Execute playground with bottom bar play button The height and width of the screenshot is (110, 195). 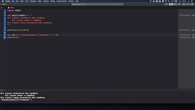tap(5, 90)
